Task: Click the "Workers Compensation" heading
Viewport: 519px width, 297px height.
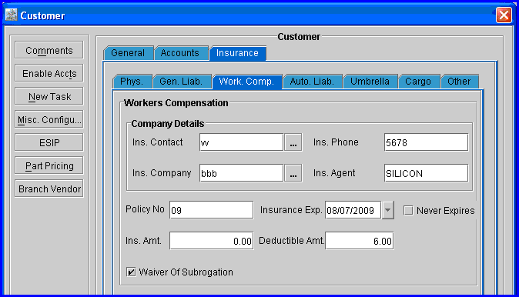Action: [x=176, y=103]
